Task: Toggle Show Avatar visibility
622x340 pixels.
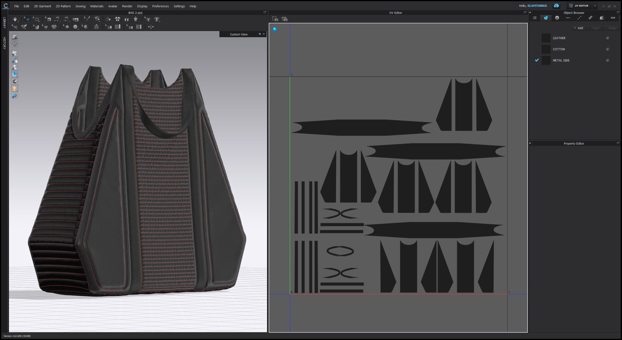Action: pos(15,67)
